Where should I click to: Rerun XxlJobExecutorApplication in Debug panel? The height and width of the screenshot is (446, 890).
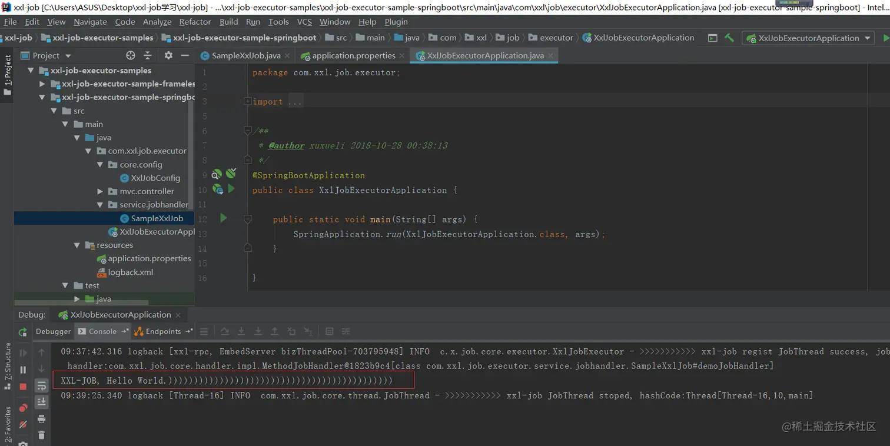pyautogui.click(x=22, y=332)
